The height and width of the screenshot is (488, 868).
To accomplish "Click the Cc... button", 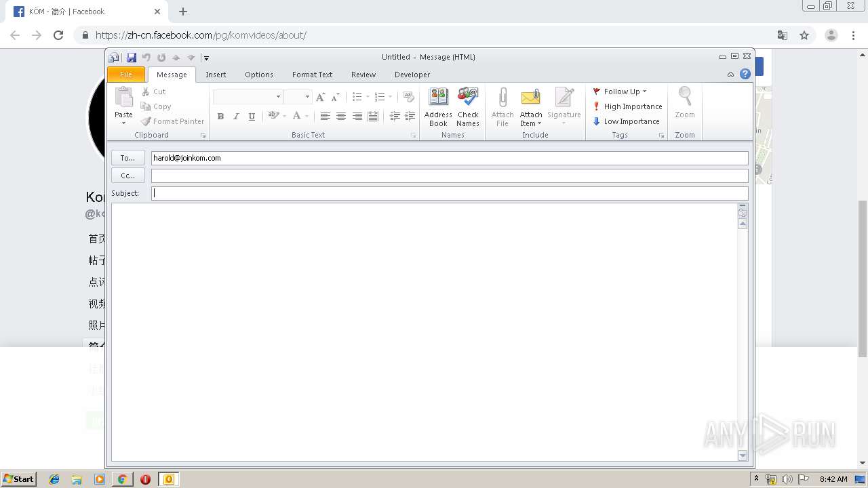I will point(128,176).
